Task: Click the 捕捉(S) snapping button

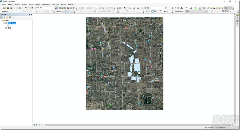Action: [59, 11]
